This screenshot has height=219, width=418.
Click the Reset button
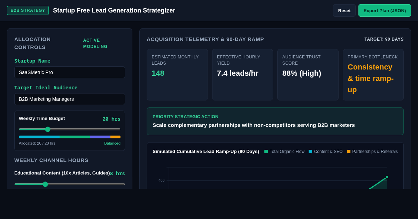344,10
